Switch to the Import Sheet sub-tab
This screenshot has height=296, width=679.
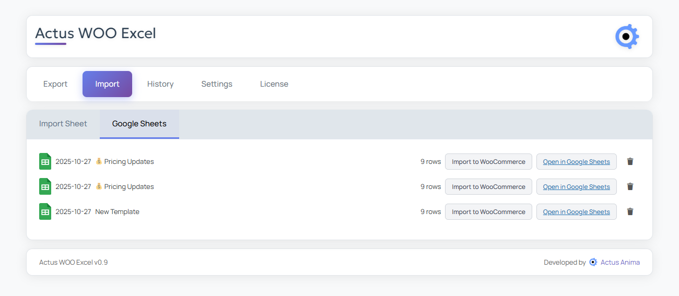point(63,124)
